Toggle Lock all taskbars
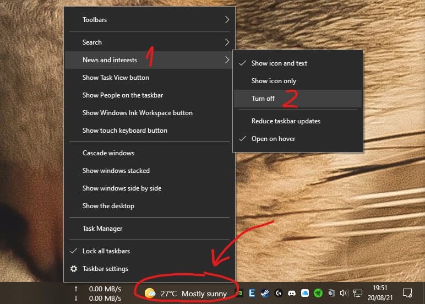The image size is (425, 304). [149, 251]
